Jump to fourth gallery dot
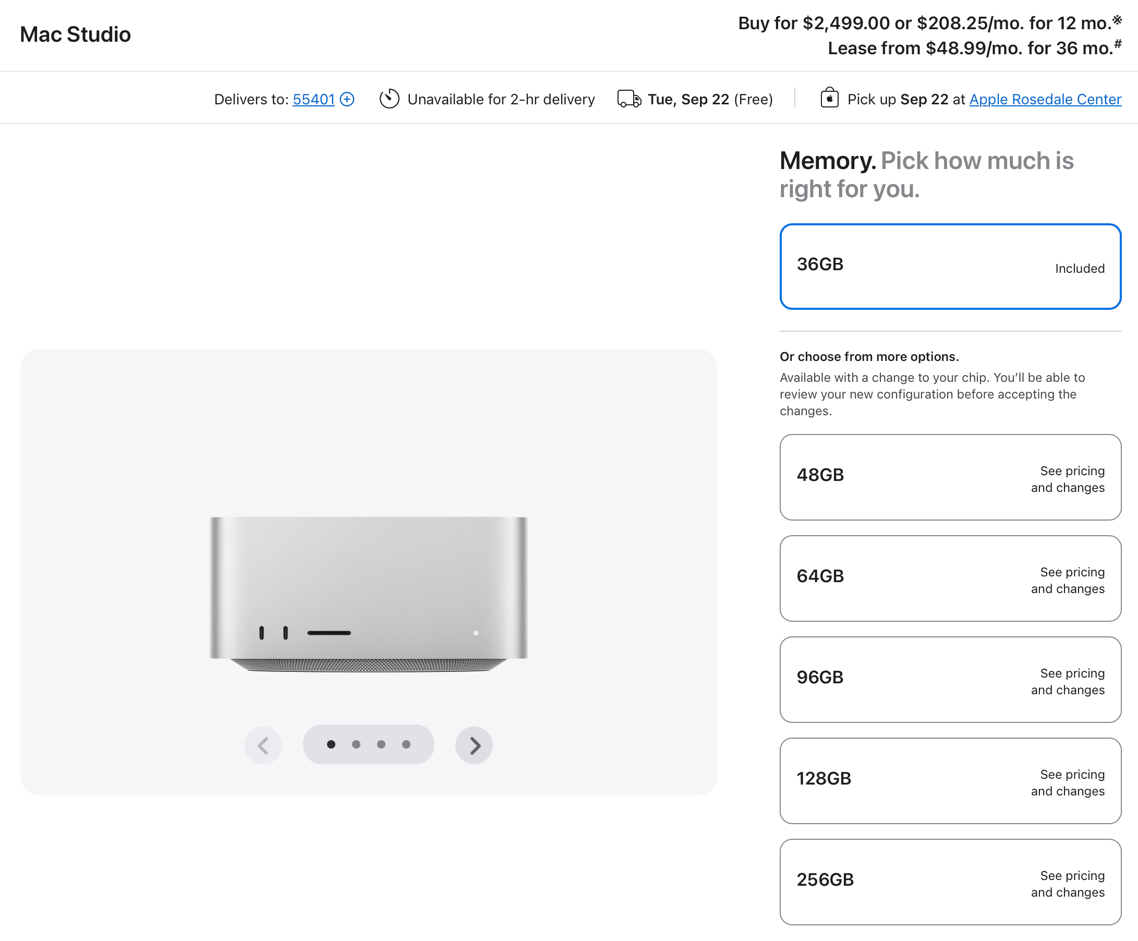 (406, 745)
